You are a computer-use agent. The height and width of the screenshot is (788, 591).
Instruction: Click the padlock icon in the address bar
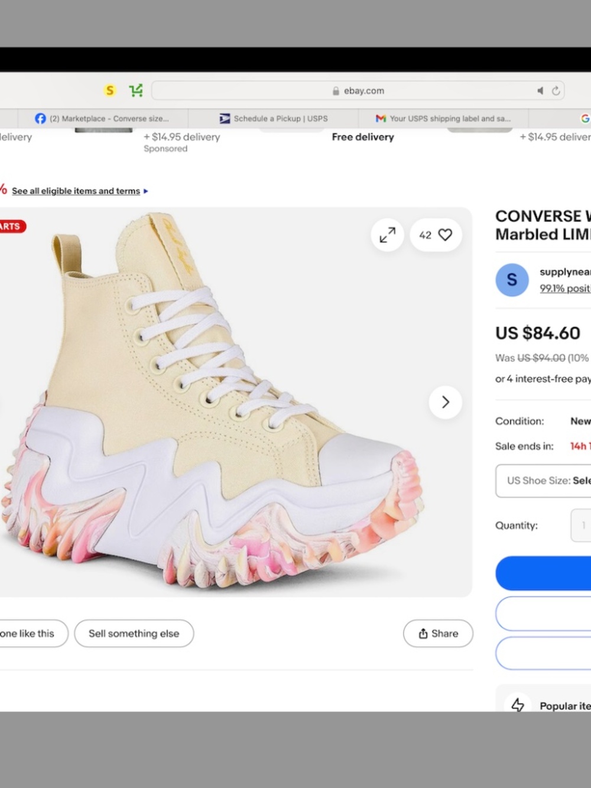click(x=336, y=90)
